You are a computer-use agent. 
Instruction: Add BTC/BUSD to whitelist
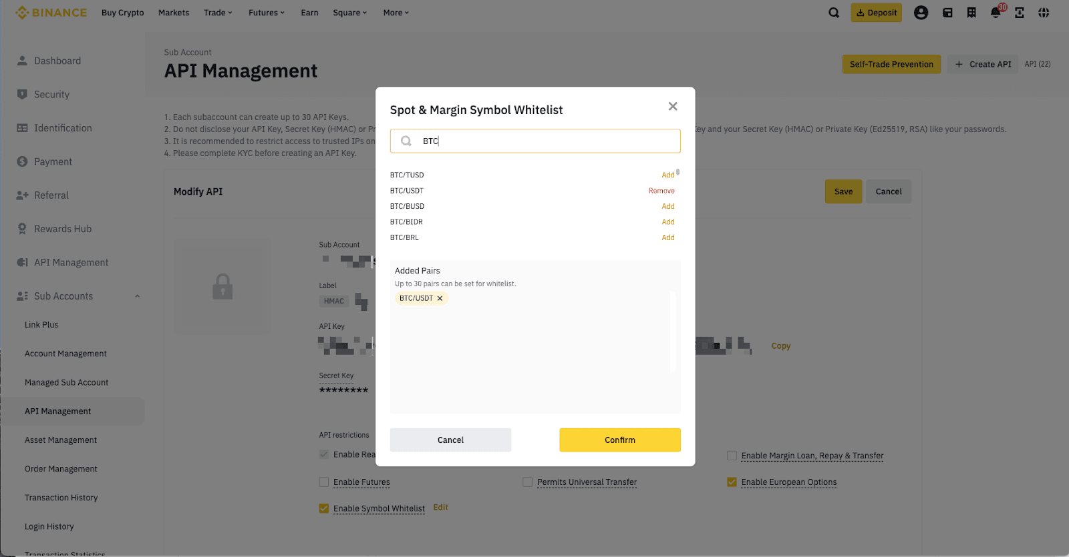coord(668,206)
